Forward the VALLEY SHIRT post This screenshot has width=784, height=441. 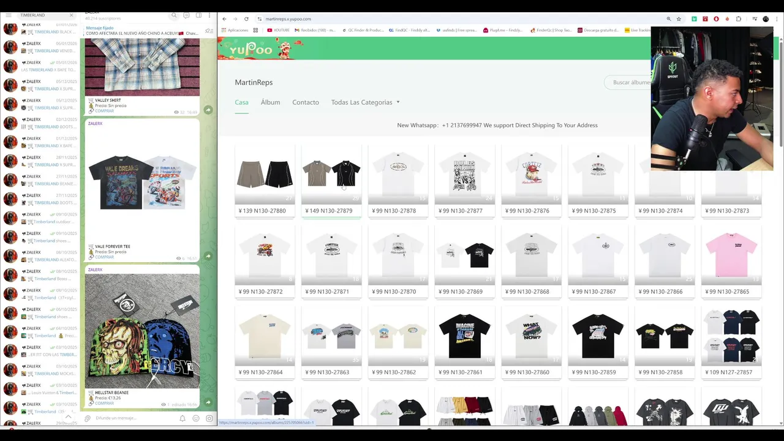point(208,110)
